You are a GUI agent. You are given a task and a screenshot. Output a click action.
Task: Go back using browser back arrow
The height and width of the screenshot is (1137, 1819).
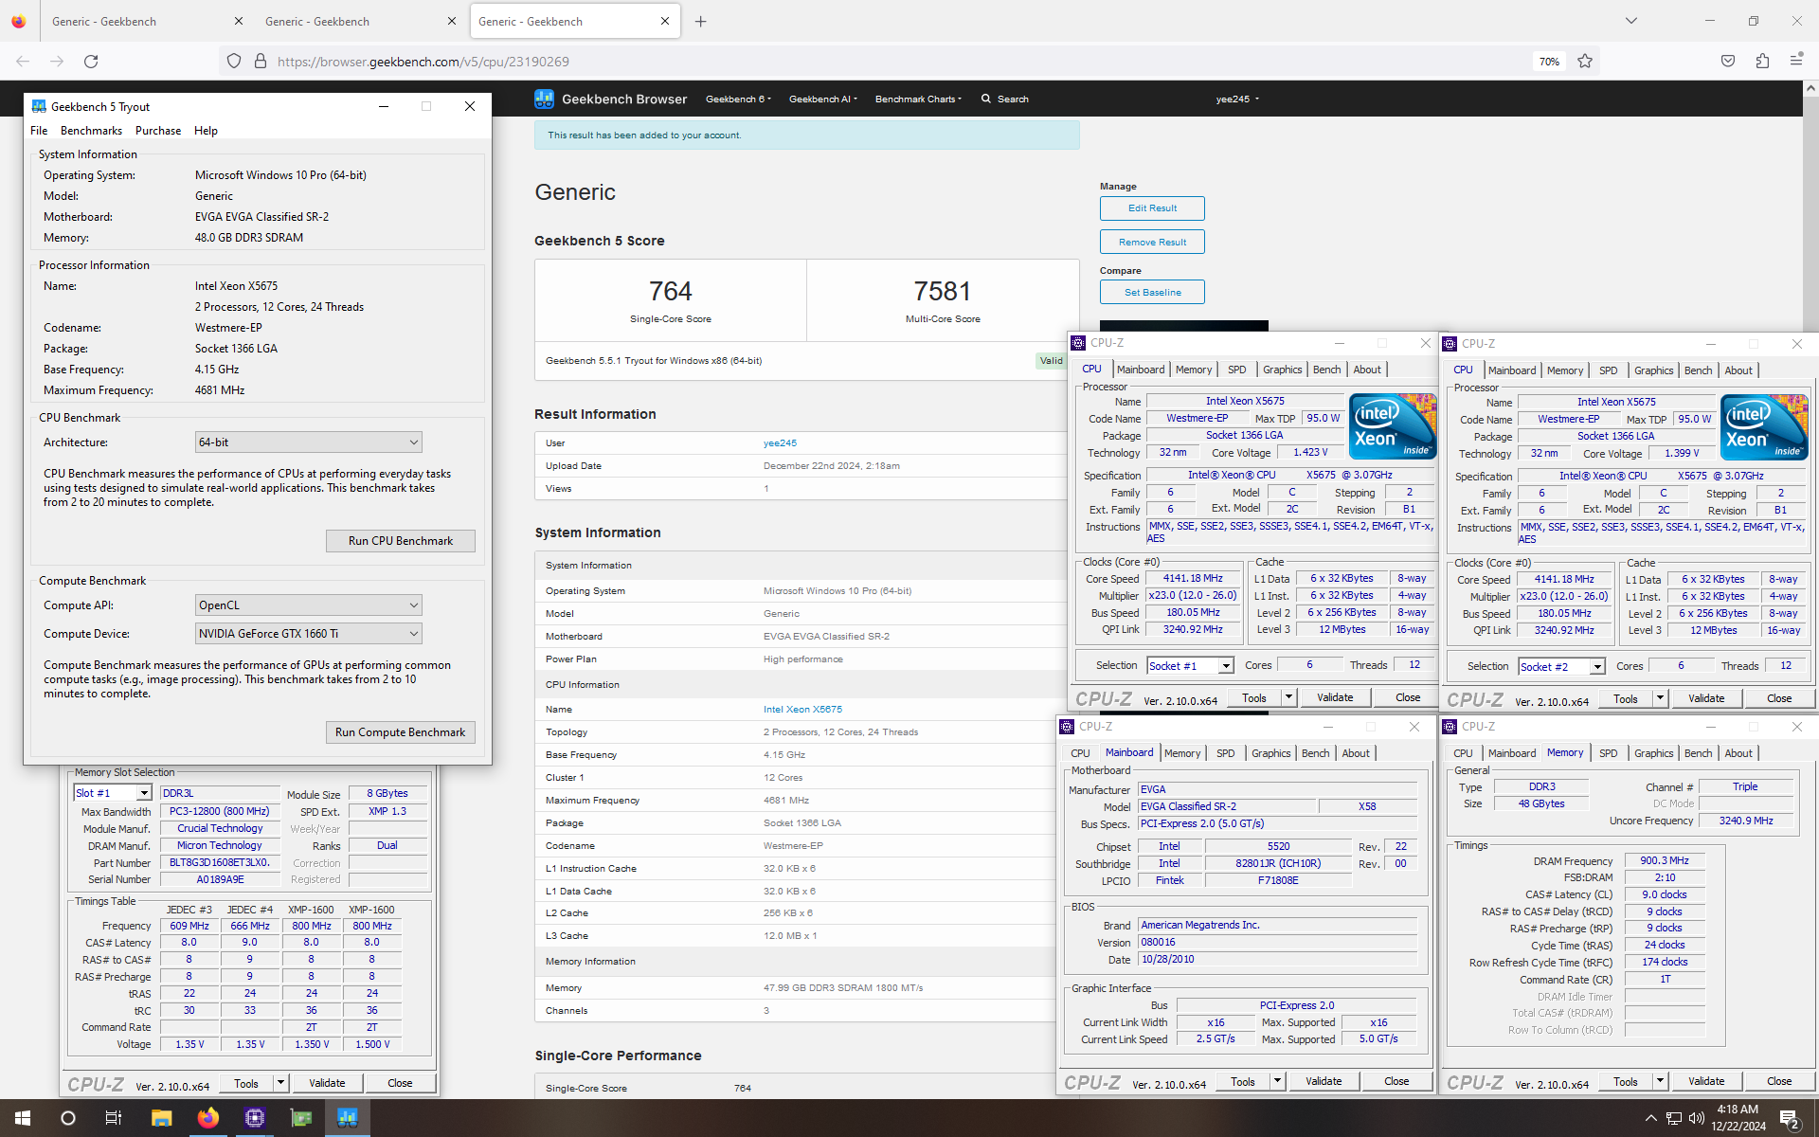click(23, 62)
